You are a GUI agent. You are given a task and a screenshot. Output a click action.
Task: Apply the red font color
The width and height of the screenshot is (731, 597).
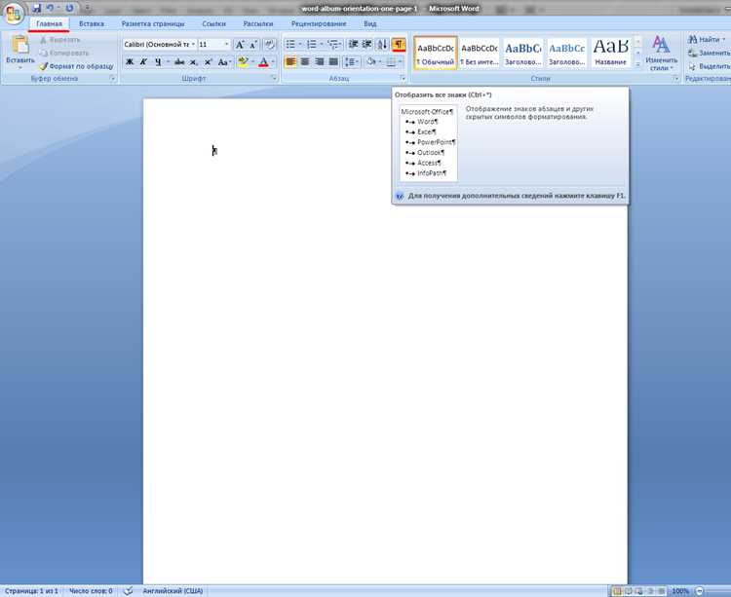click(263, 61)
